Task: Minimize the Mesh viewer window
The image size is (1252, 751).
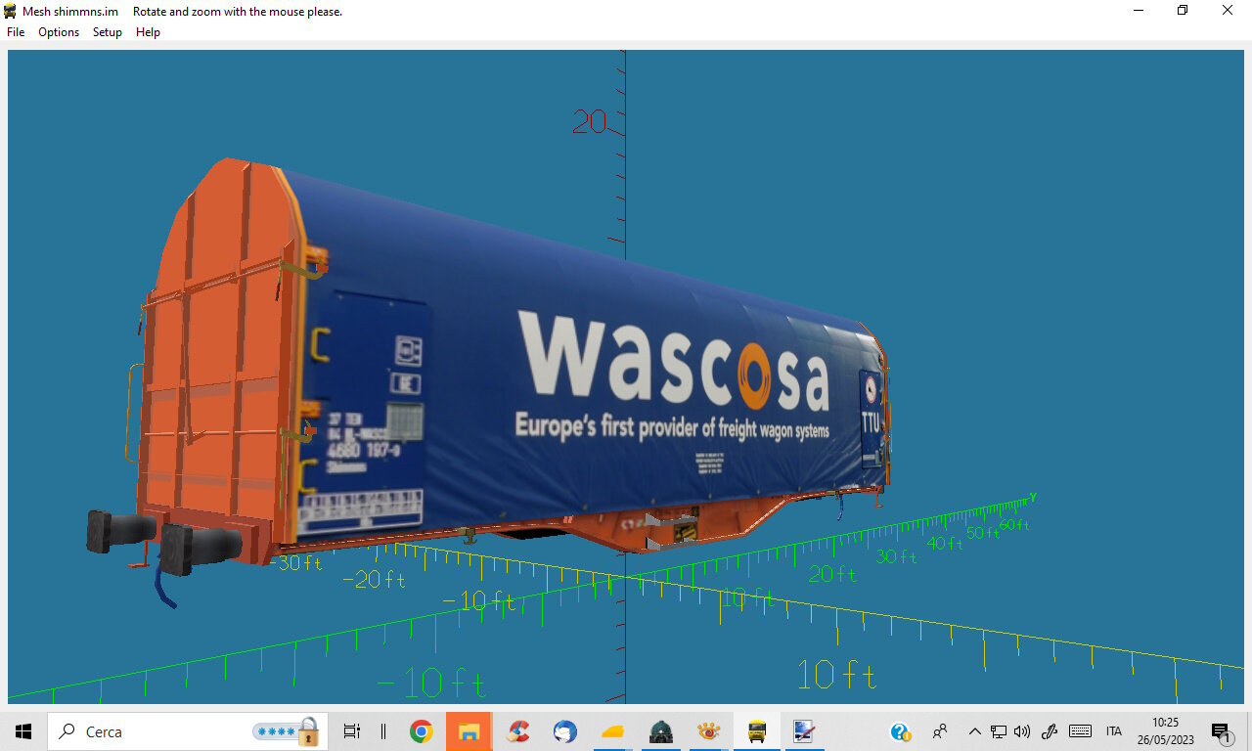Action: point(1139,12)
